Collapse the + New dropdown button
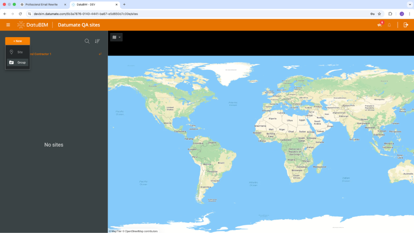414x233 pixels. click(x=17, y=41)
